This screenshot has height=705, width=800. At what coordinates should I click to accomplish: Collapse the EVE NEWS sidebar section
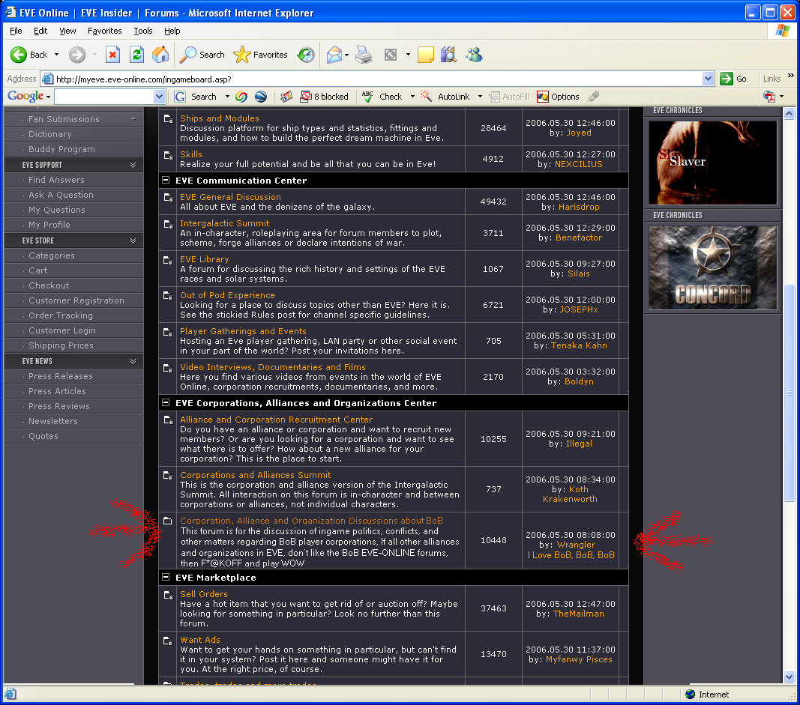133,361
